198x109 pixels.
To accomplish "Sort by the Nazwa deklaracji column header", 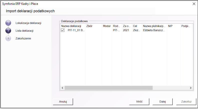I will pyautogui.click(x=73, y=26).
